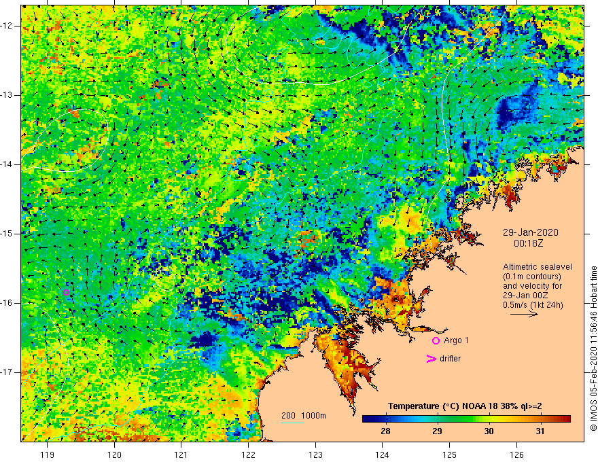Click the "00:18Z" time text
Image resolution: width=598 pixels, height=462 pixels.
tap(528, 243)
